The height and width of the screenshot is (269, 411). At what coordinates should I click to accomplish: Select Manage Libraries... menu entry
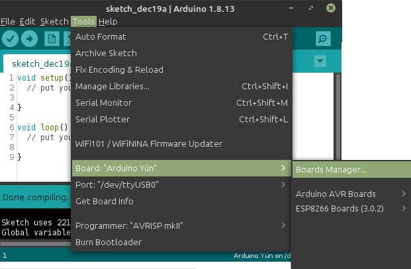[113, 86]
